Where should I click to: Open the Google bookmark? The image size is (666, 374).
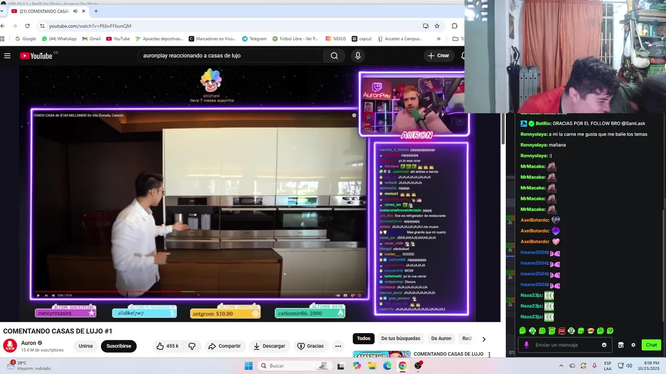coord(25,38)
